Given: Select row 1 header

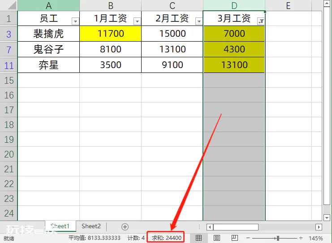Looking at the screenshot, I should (x=9, y=18).
